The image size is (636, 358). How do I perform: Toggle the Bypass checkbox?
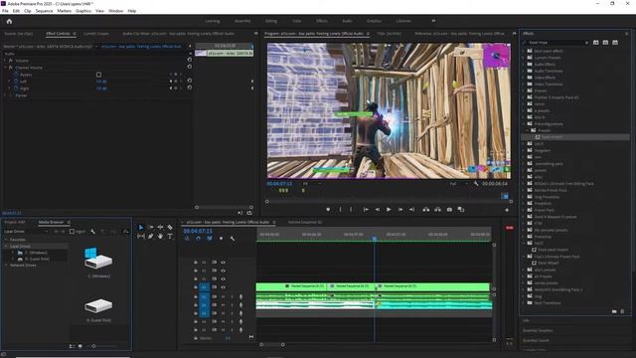98,75
